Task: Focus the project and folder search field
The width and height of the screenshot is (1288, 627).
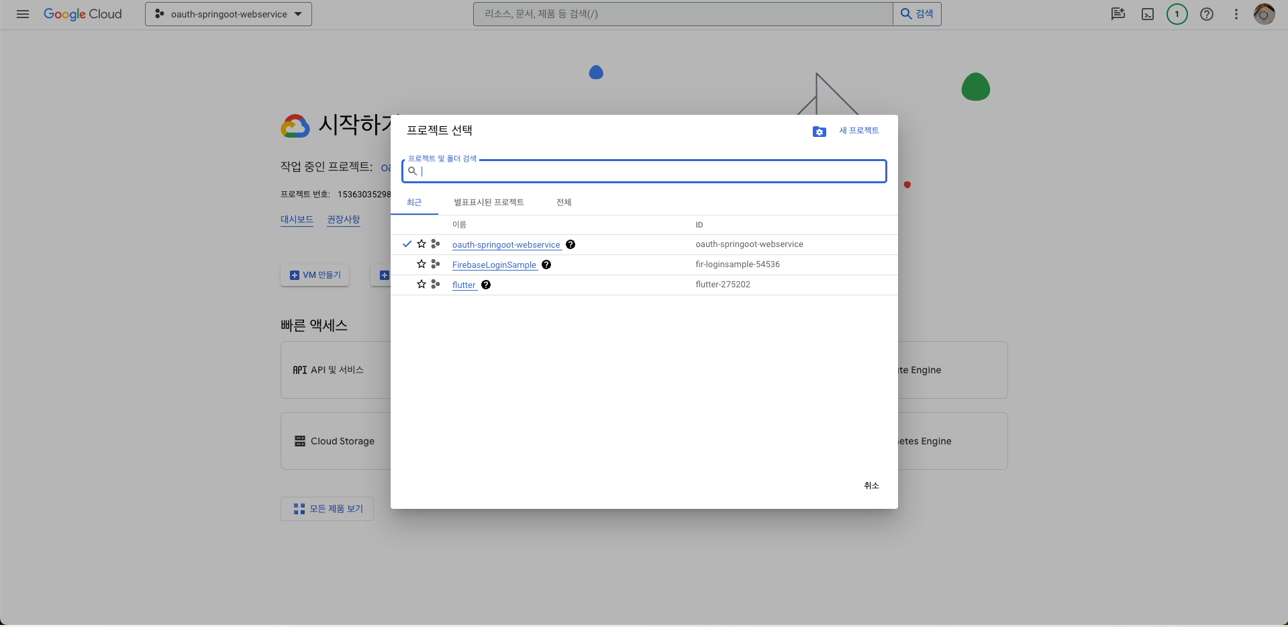Action: coord(644,171)
